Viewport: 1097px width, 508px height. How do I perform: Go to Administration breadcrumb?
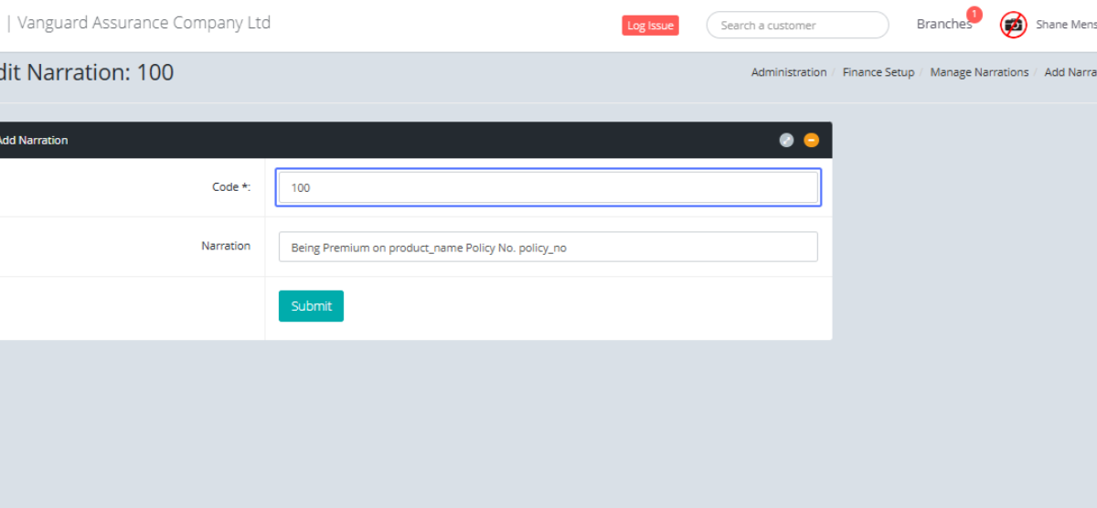pos(788,72)
